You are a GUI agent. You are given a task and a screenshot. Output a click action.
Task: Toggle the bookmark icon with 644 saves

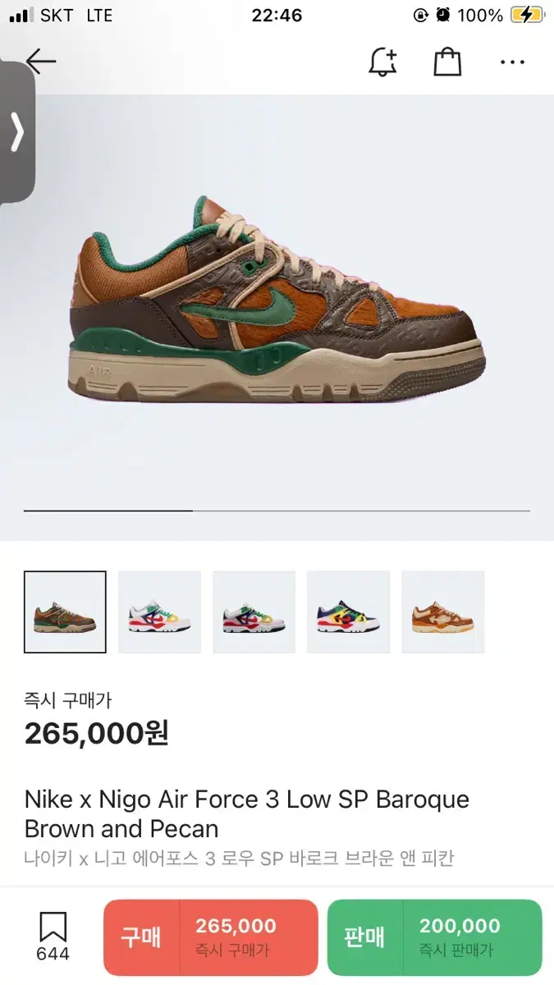pos(53,937)
